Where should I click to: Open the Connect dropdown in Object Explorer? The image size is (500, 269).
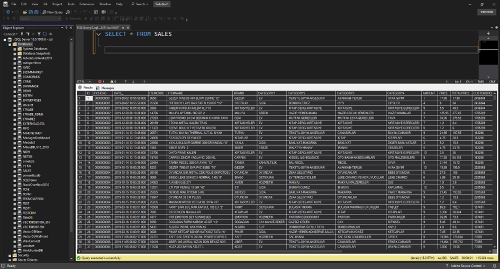[11, 34]
